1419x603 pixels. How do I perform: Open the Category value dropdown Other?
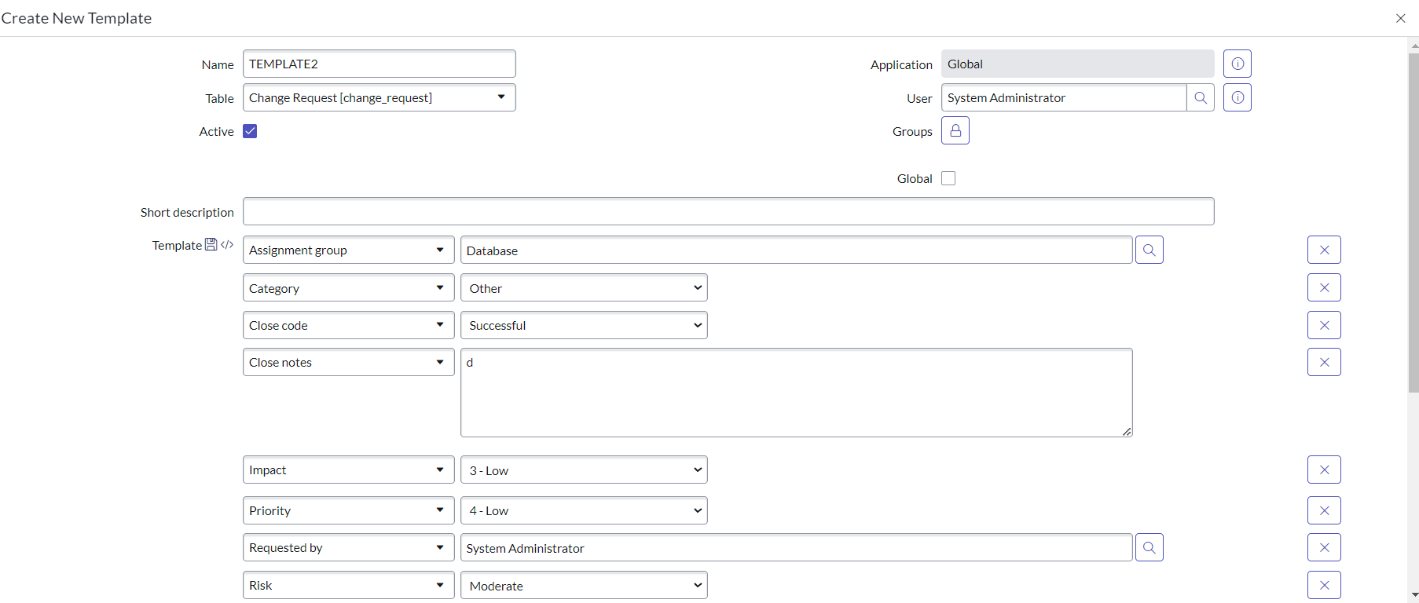[x=583, y=288]
